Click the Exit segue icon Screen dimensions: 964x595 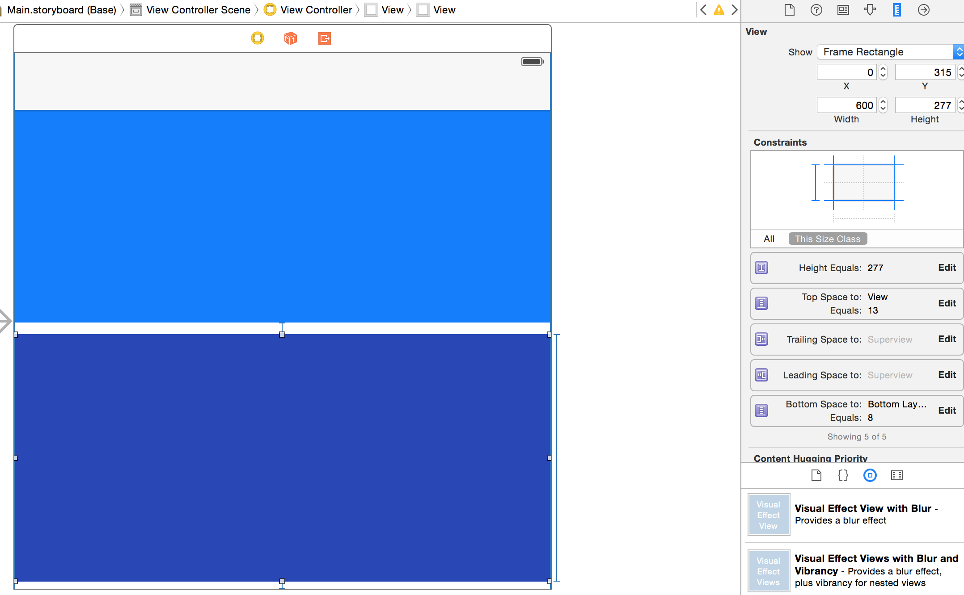[x=324, y=38]
